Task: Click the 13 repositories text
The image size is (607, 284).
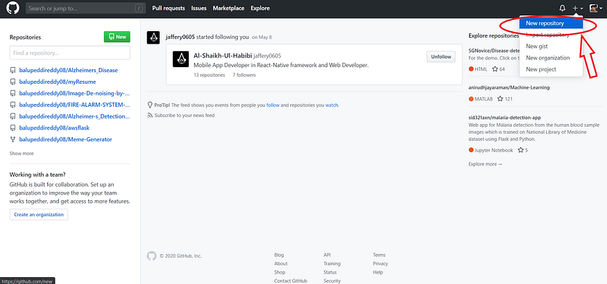Action: pos(210,76)
